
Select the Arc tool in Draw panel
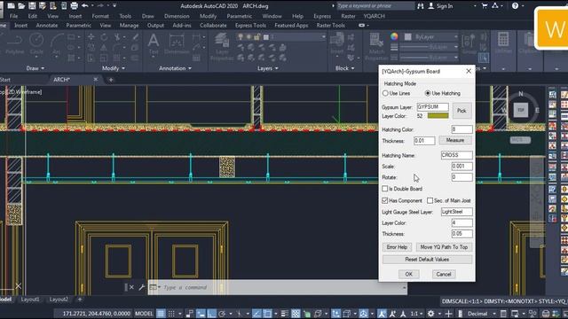(56, 44)
